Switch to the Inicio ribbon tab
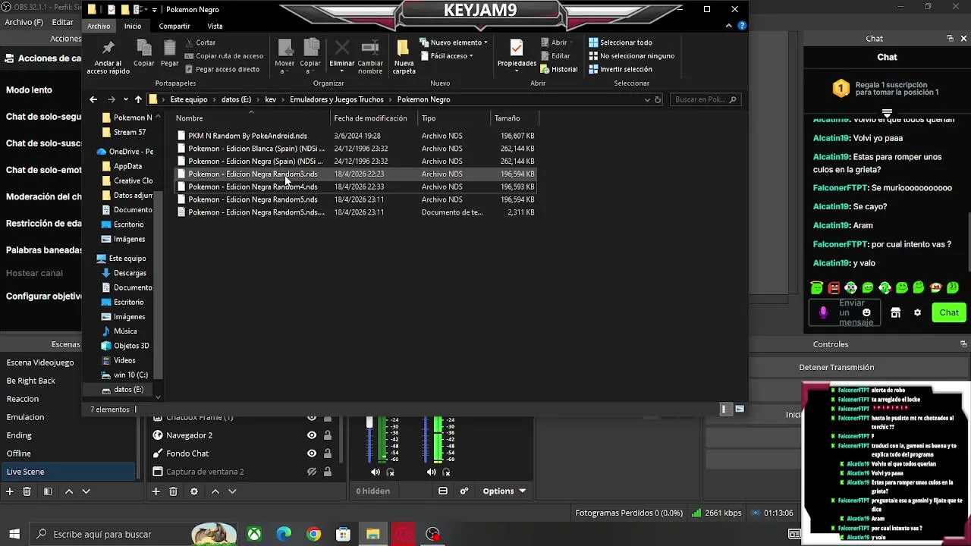 133,26
